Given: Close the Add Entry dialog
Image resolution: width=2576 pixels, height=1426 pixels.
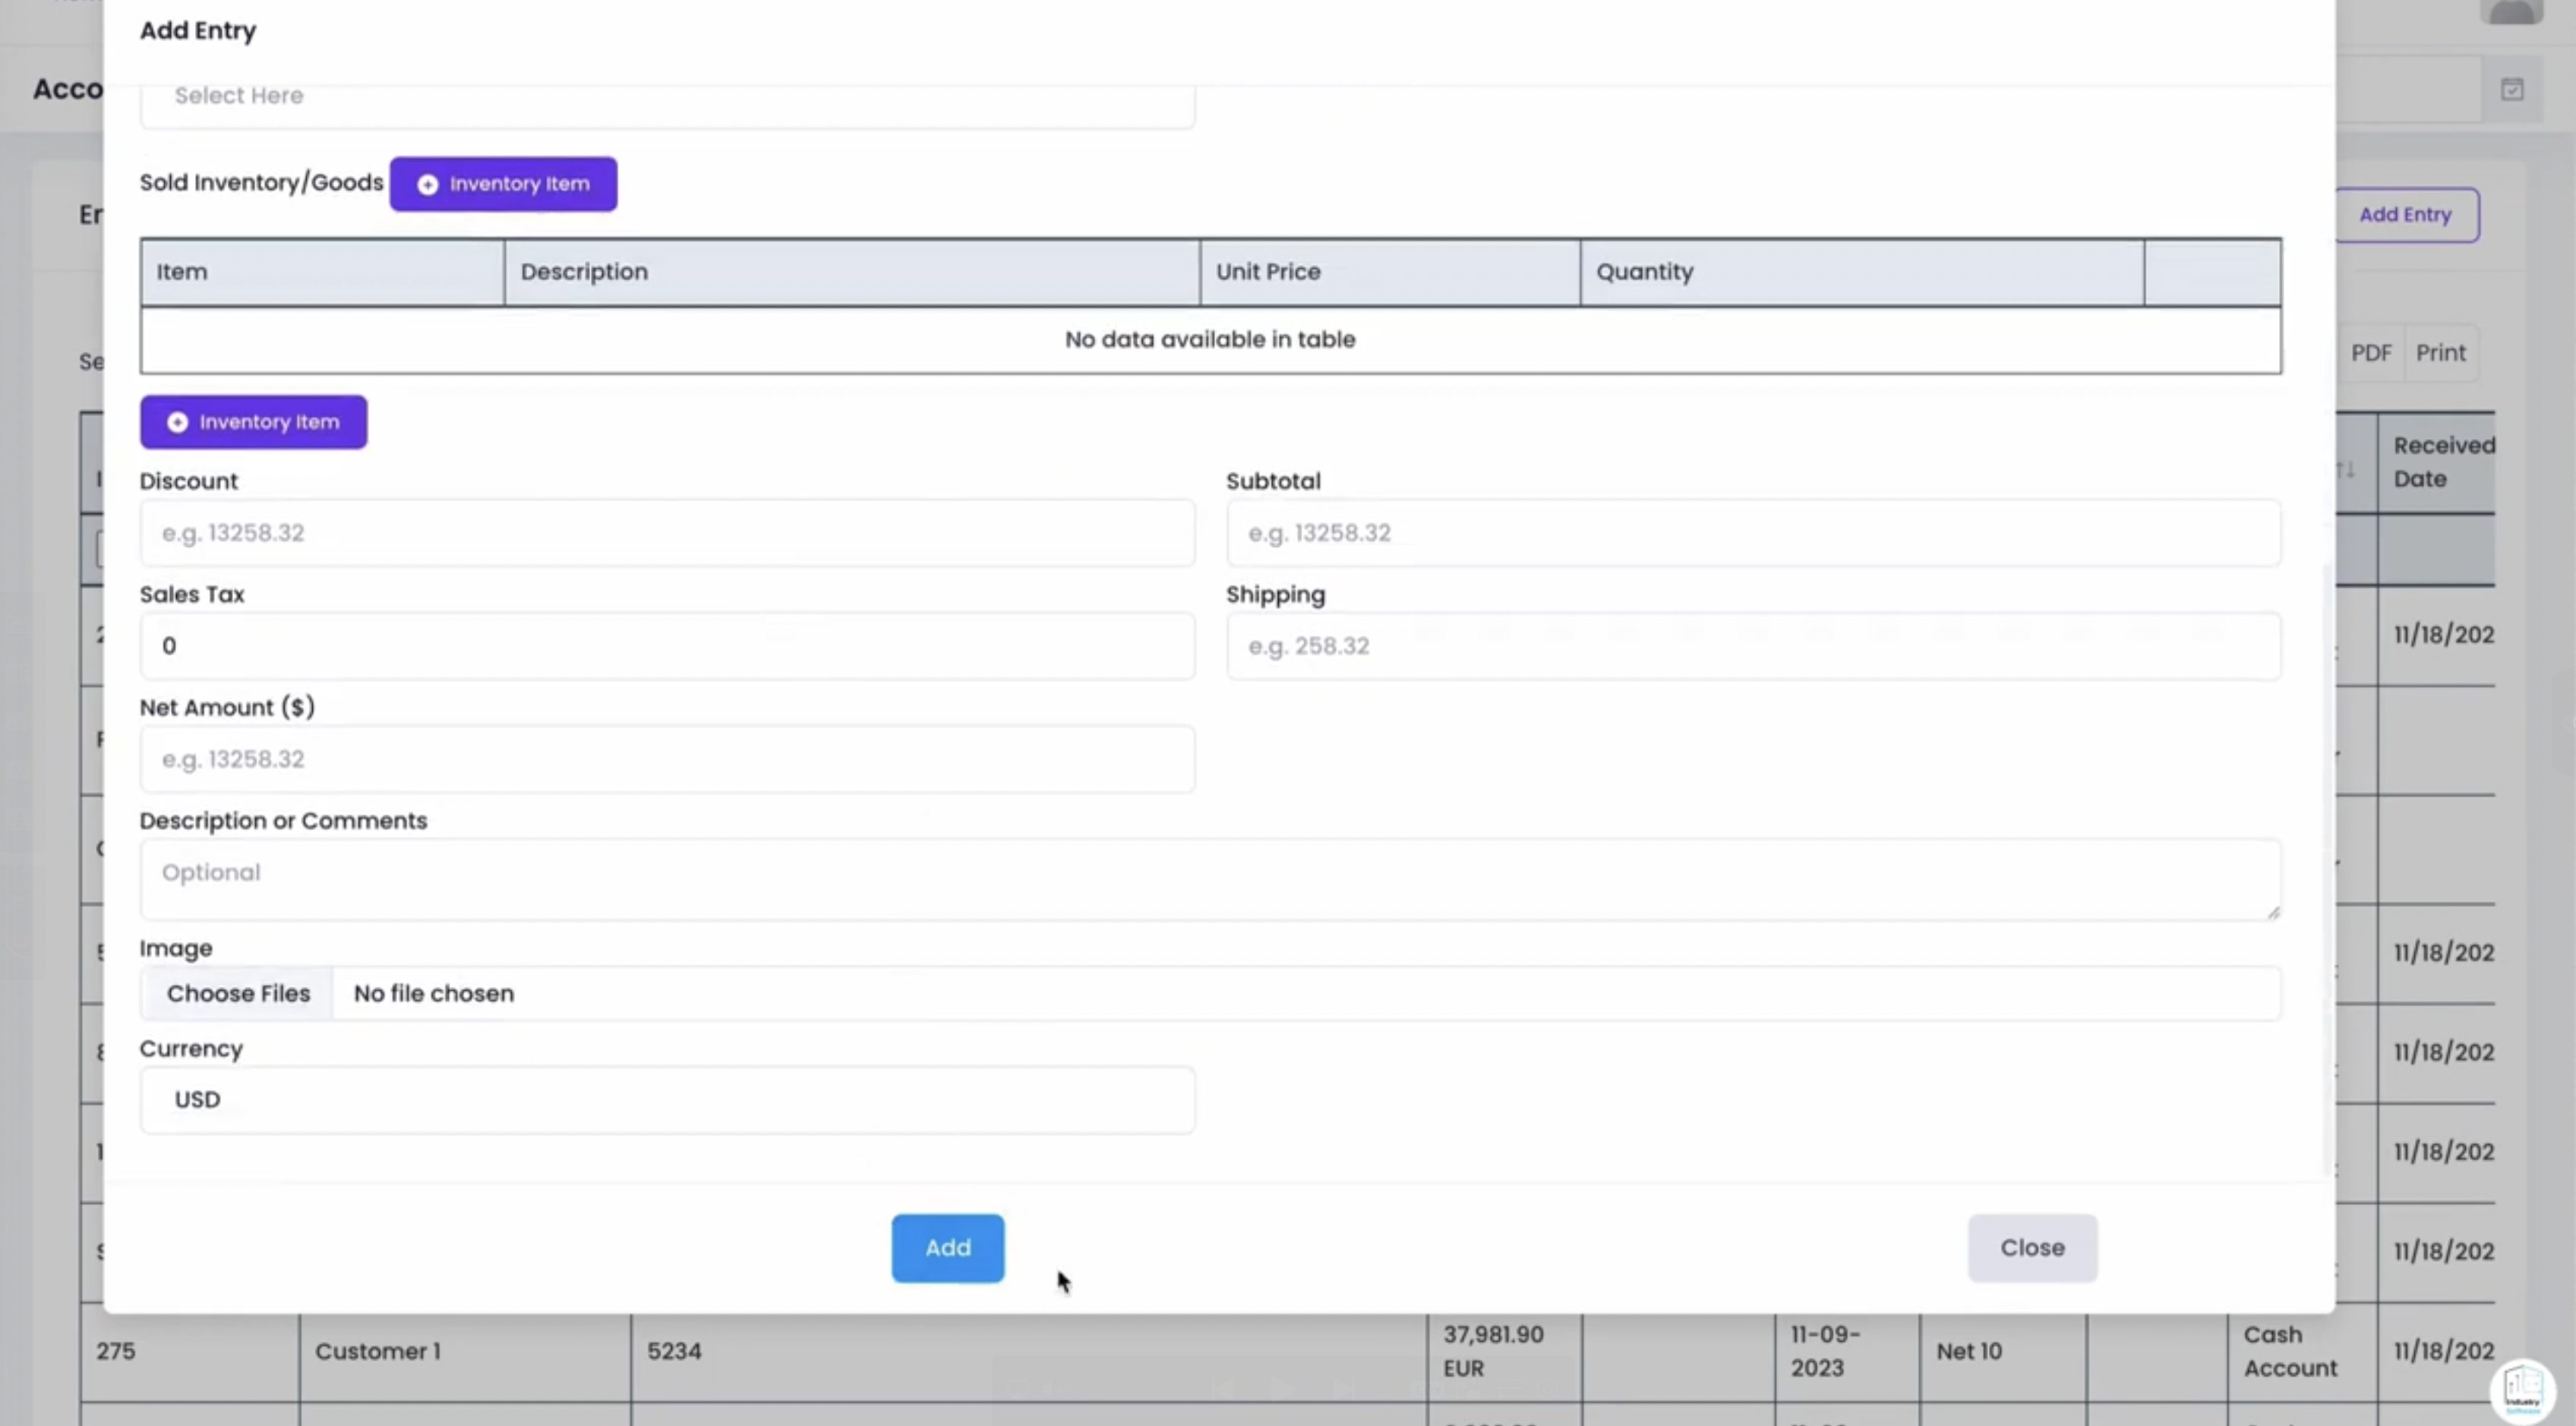Looking at the screenshot, I should point(2031,1247).
